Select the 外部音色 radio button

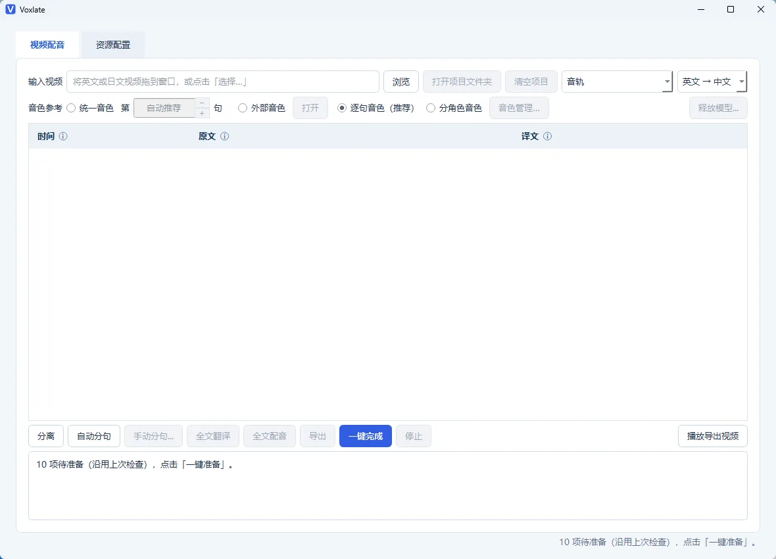243,108
